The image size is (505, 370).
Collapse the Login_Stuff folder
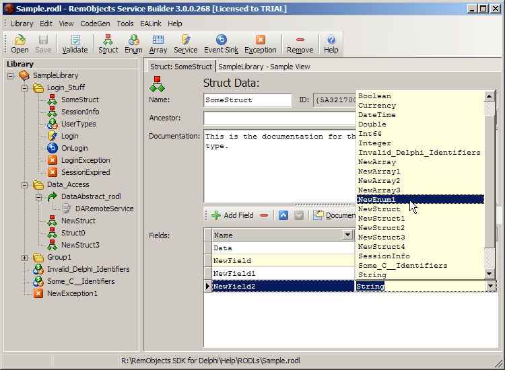point(24,88)
